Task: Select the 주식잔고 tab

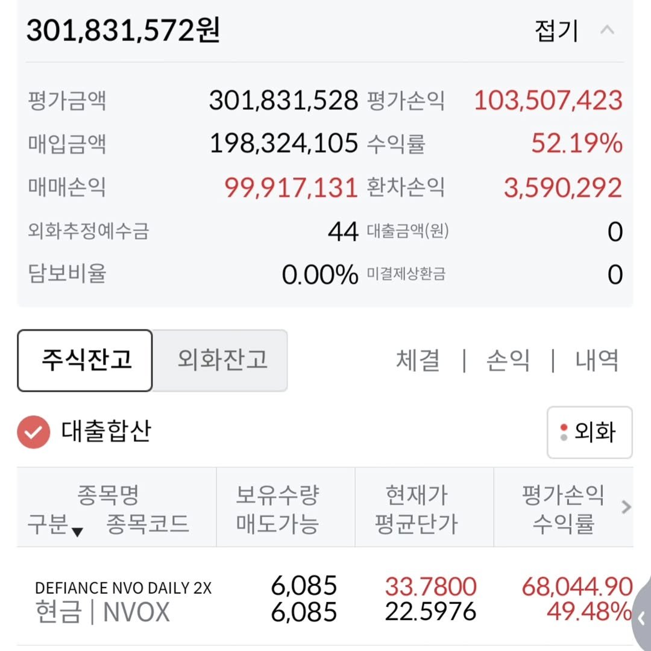Action: (x=85, y=360)
